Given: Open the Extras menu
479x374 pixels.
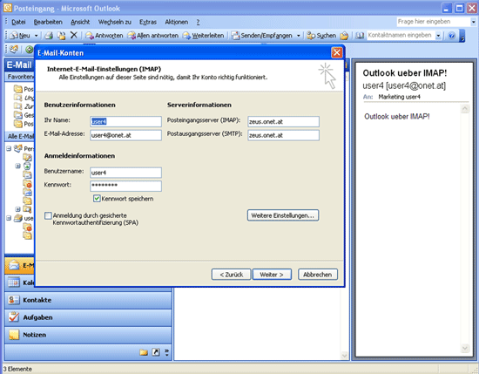Looking at the screenshot, I should tap(148, 22).
